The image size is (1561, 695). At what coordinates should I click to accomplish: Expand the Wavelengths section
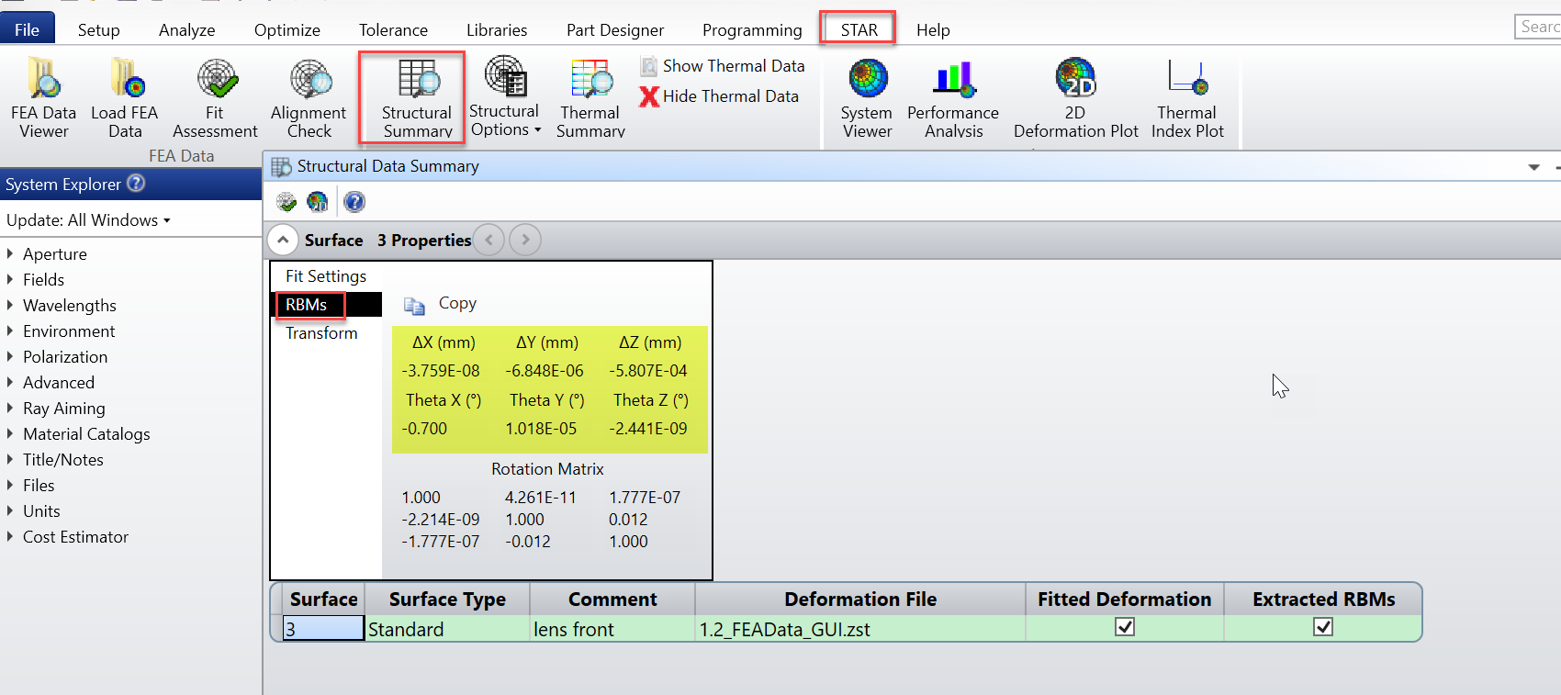pyautogui.click(x=10, y=306)
